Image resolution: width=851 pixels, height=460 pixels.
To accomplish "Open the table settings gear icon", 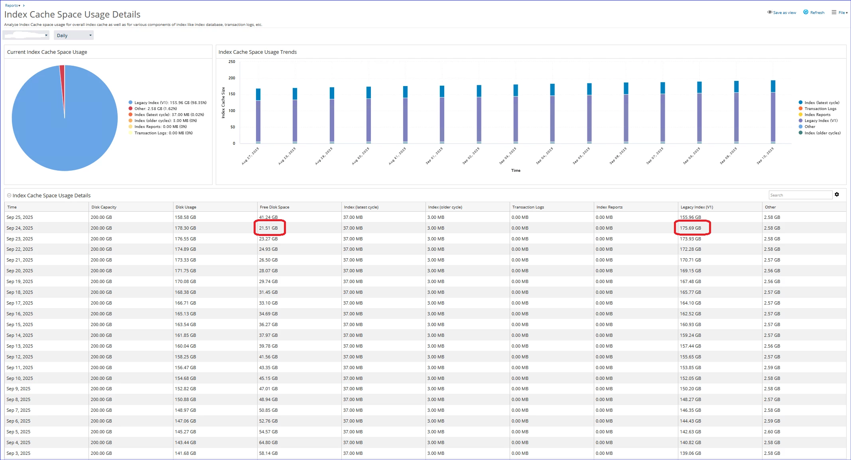I will [837, 195].
